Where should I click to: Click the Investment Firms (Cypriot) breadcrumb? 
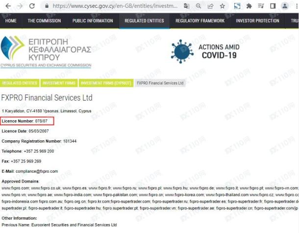[x=106, y=83]
